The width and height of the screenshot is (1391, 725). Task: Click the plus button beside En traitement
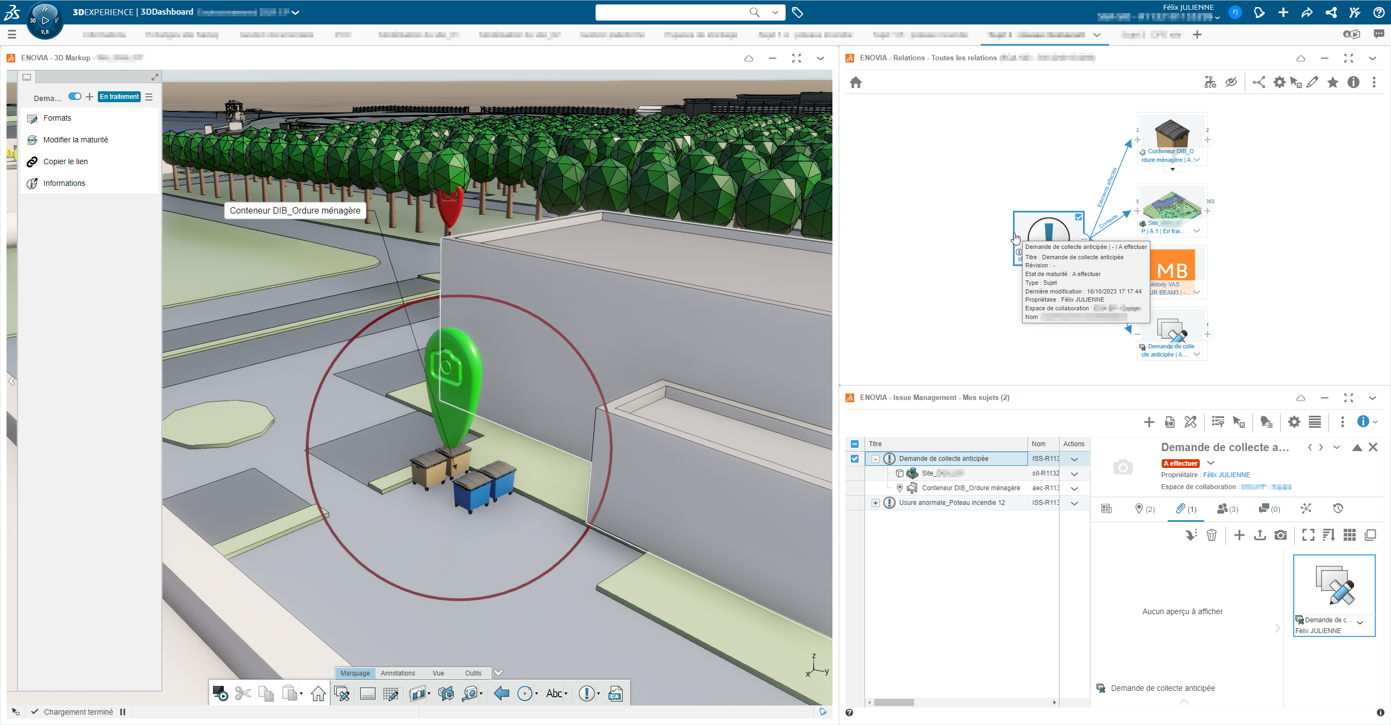pos(90,97)
